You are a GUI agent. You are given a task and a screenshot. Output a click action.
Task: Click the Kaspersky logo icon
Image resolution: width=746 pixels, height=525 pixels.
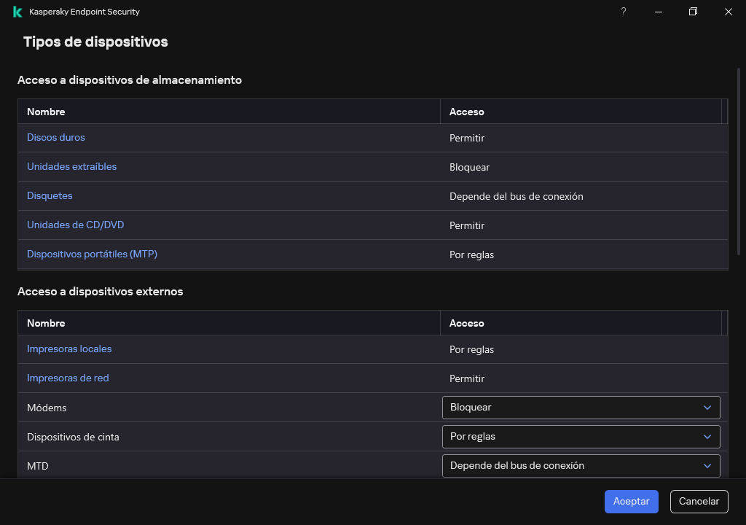pos(16,12)
